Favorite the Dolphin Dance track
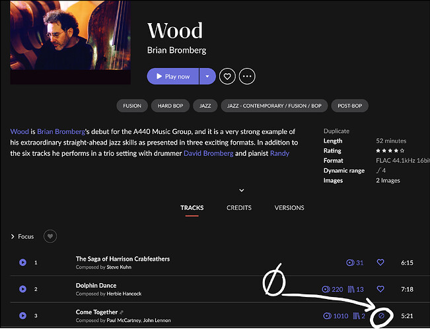The image size is (430, 330). pyautogui.click(x=380, y=289)
